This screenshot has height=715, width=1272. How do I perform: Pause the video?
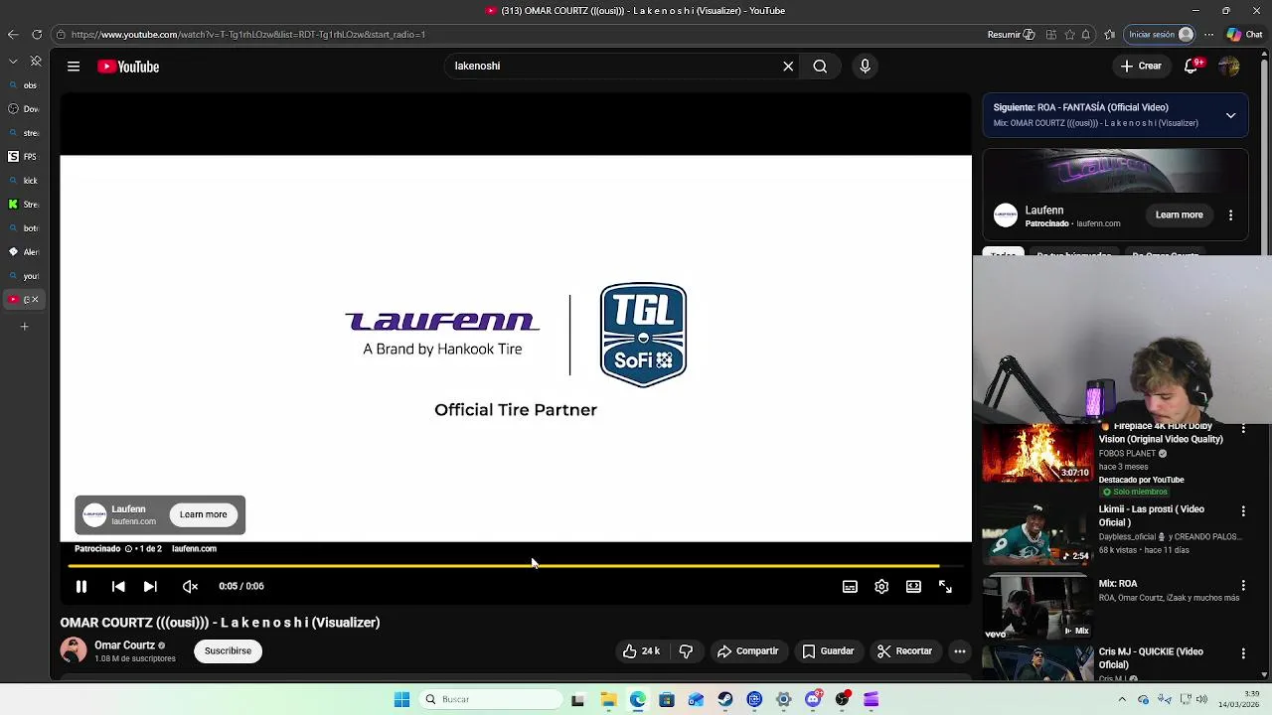(81, 587)
